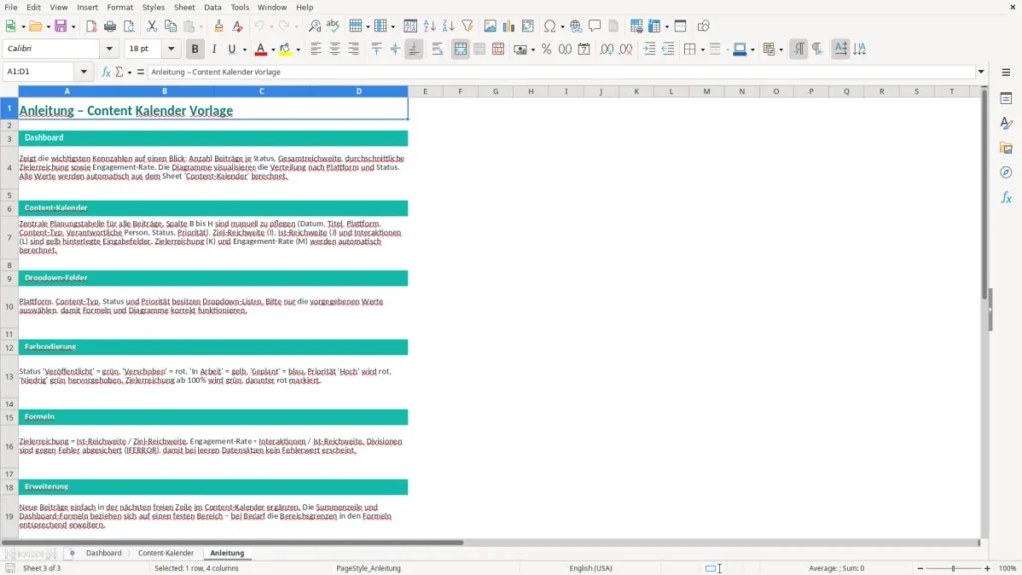Image resolution: width=1022 pixels, height=575 pixels.
Task: Click the Export as PDF icon
Action: (91, 26)
